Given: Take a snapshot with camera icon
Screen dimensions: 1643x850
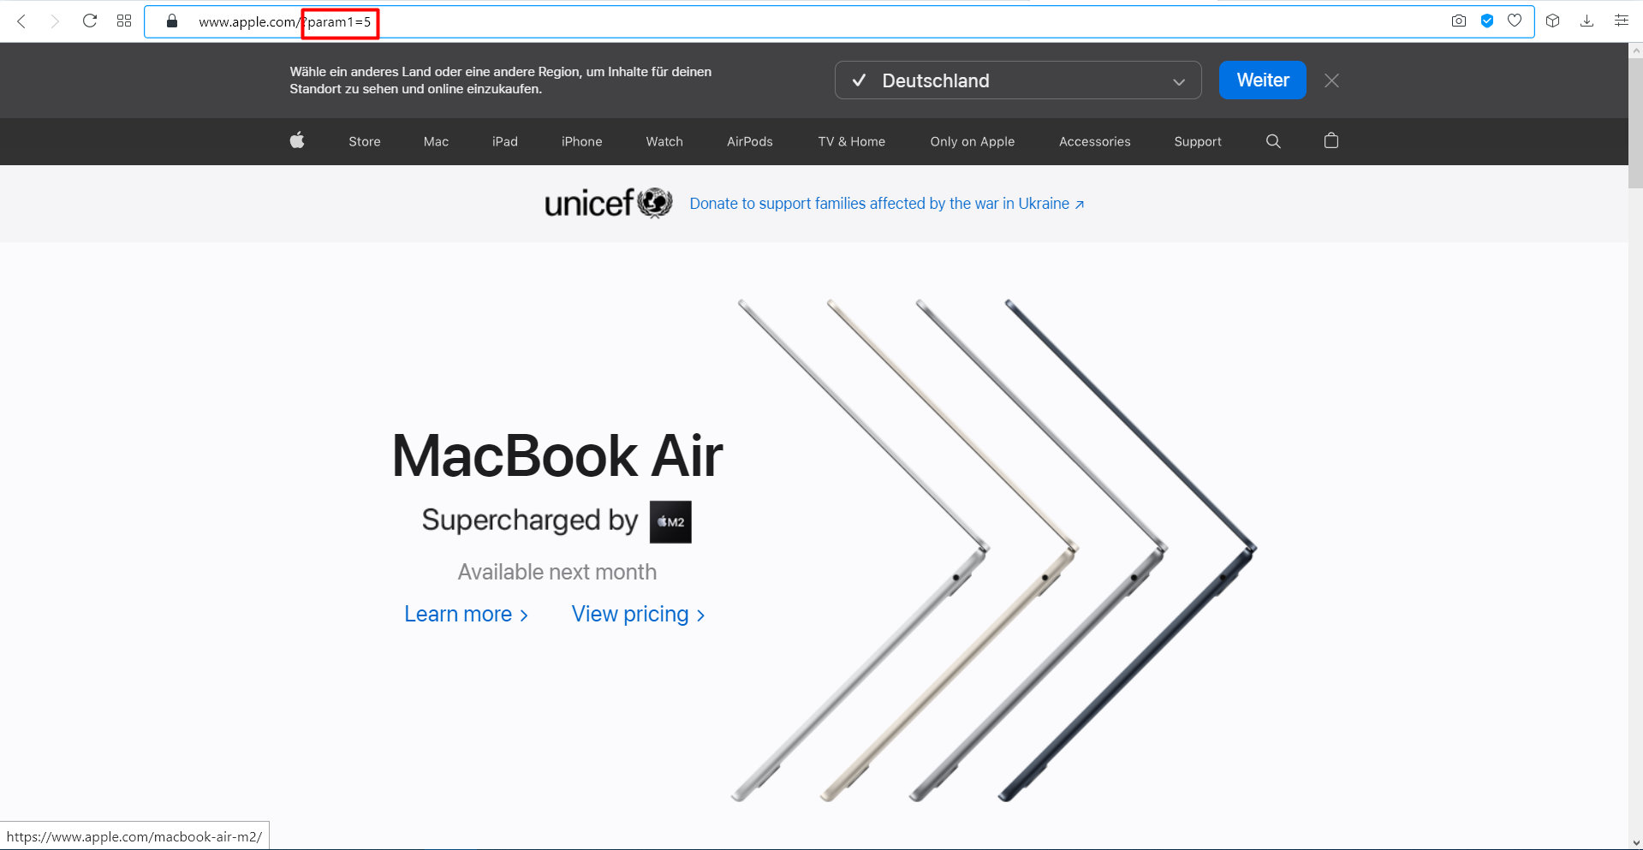Looking at the screenshot, I should coord(1459,21).
